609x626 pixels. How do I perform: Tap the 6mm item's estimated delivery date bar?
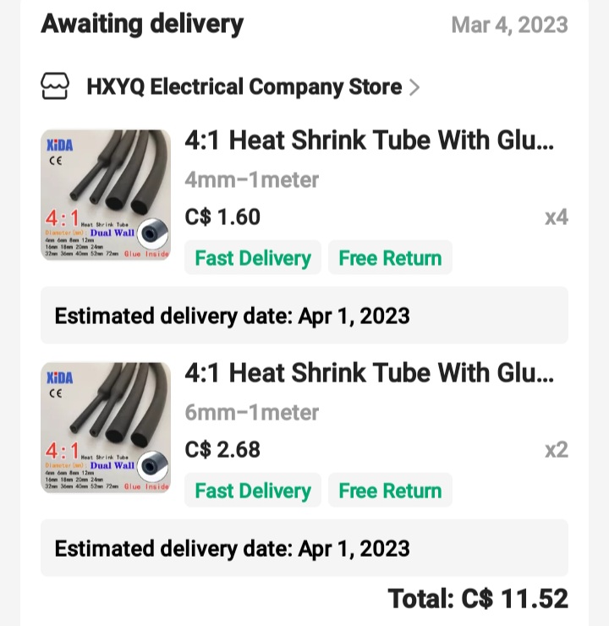304,548
